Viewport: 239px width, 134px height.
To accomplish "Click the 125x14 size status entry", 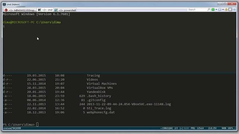I will click(x=200, y=128).
